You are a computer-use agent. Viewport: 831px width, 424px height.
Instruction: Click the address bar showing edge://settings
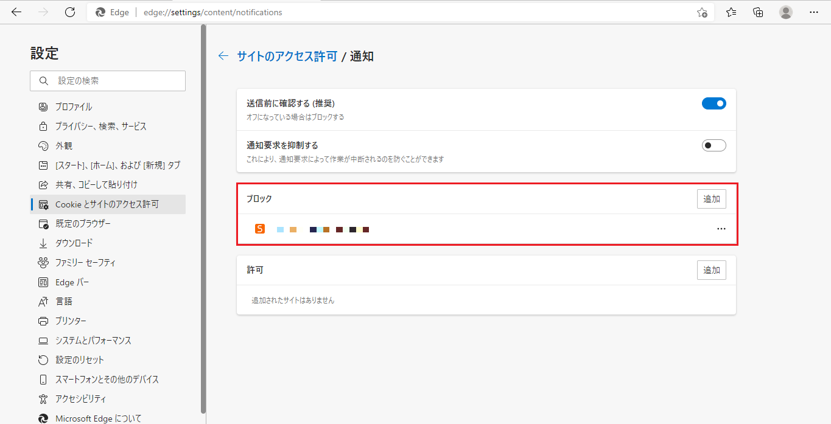365,12
